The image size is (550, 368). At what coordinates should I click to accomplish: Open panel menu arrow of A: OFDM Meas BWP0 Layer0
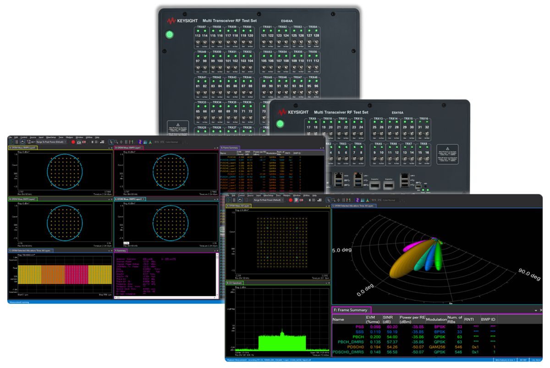[108, 148]
